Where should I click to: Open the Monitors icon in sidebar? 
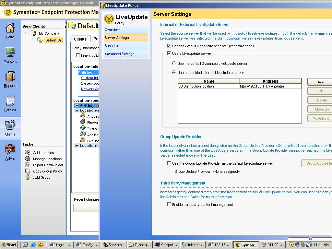tap(10, 52)
